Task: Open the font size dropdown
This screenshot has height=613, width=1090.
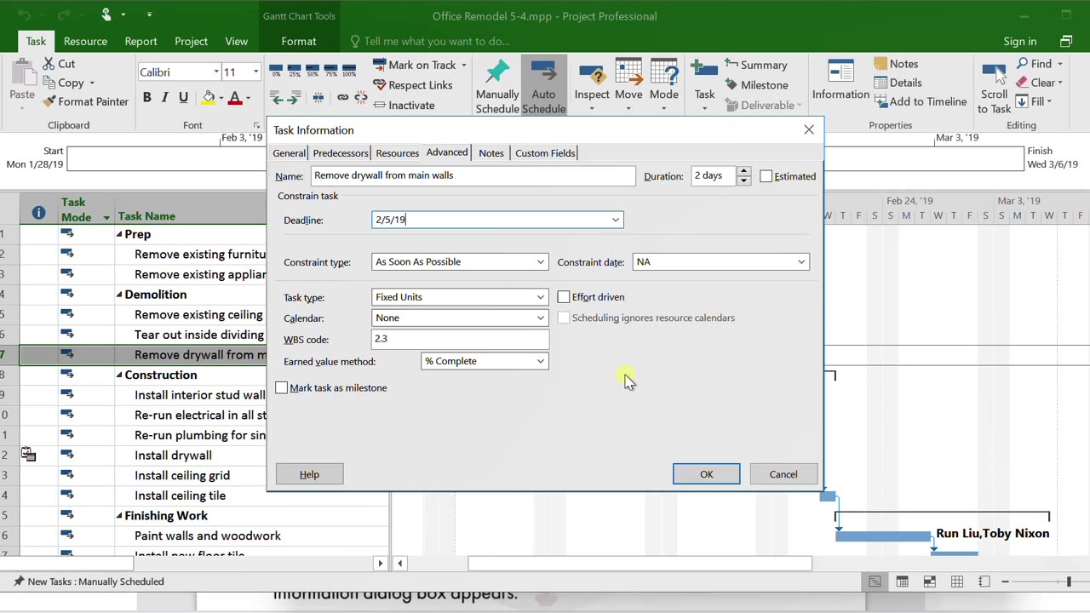Action: click(x=255, y=72)
